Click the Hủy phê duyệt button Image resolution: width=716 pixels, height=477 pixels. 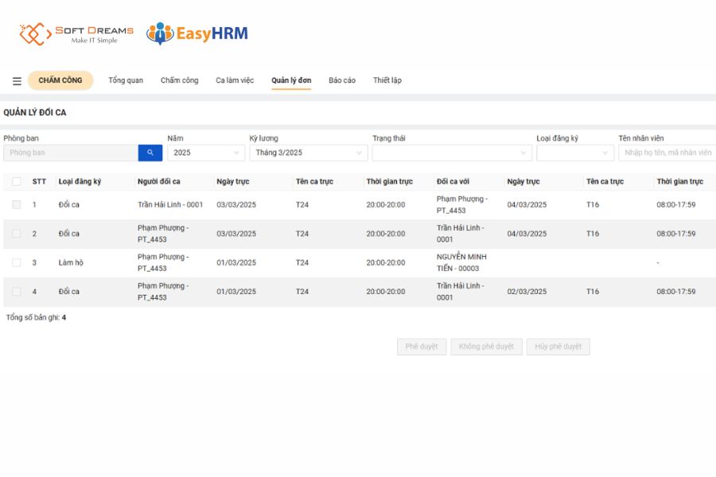point(558,347)
